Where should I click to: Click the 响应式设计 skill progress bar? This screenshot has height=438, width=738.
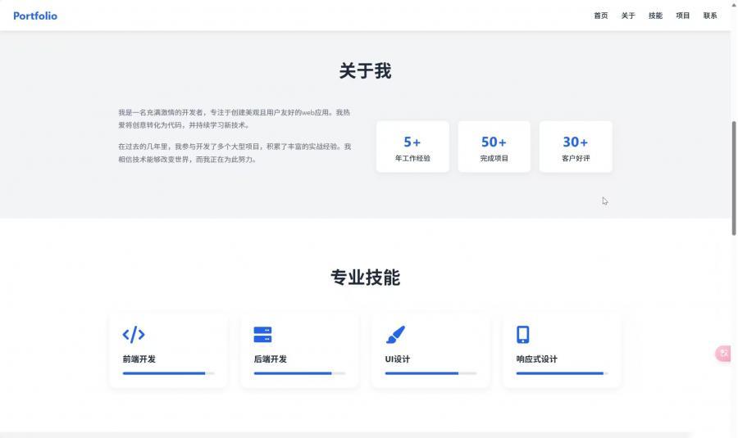click(x=562, y=373)
